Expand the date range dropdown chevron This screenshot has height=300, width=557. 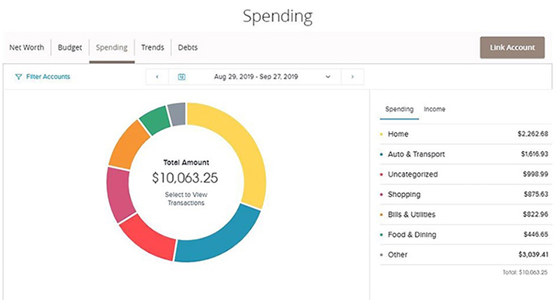point(328,77)
